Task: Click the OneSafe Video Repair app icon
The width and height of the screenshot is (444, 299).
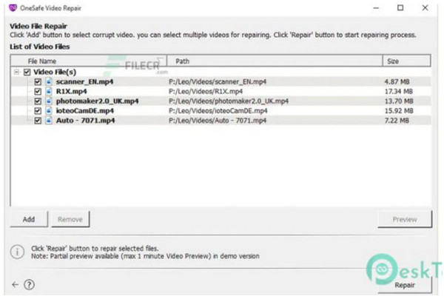Action: tap(13, 7)
